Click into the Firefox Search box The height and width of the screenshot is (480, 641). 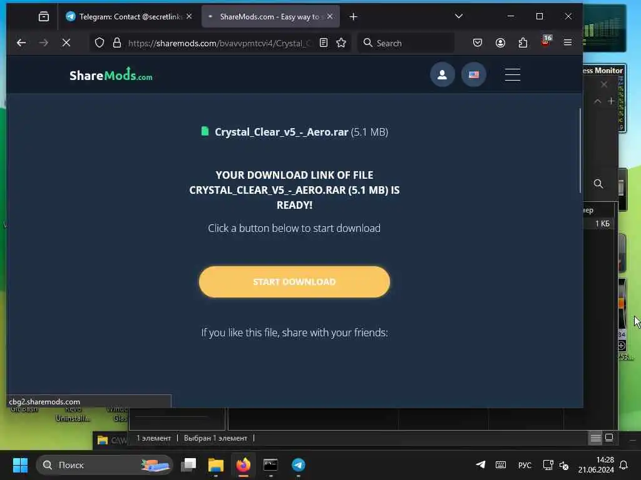pos(406,43)
